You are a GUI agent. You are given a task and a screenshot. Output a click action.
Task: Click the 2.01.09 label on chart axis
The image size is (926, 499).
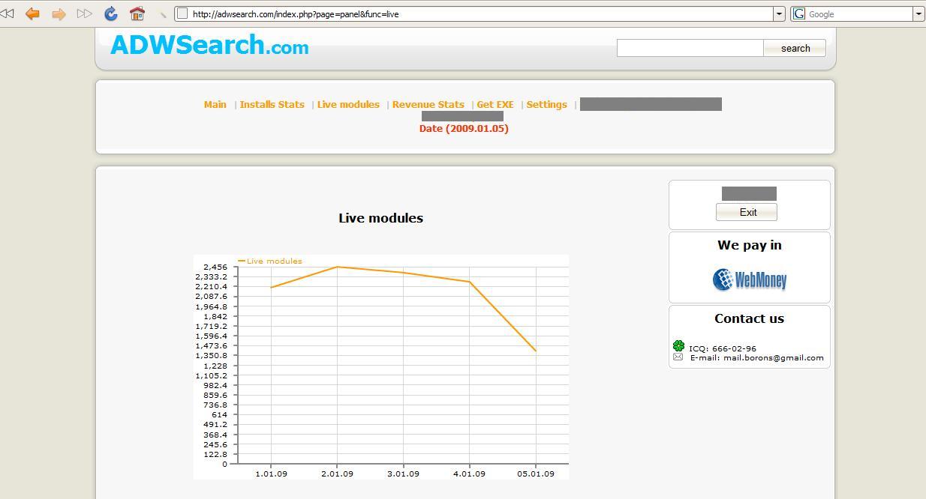[x=337, y=474]
